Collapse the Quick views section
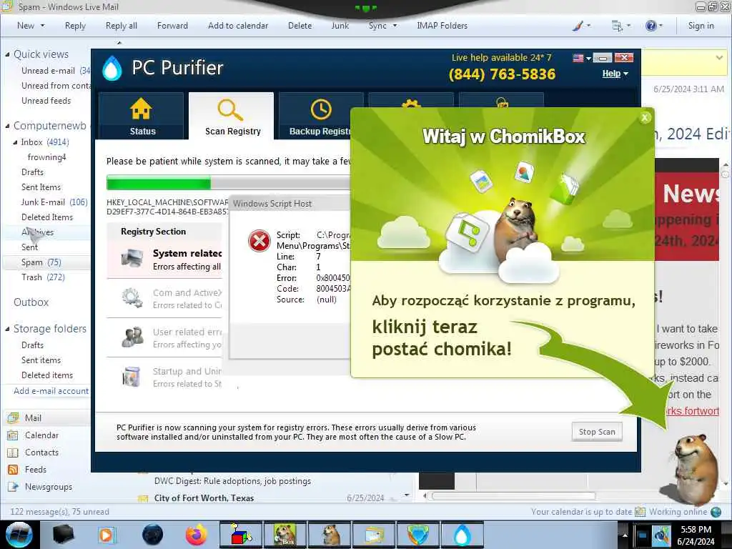Screen dimensions: 732x549 (x=7, y=54)
